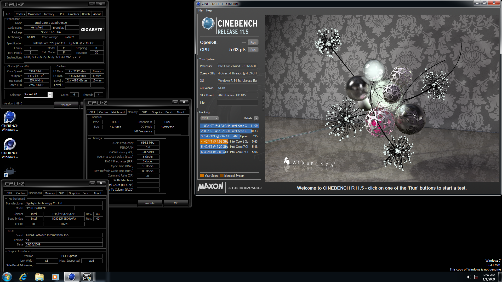Select ranking row 3 AMD Opteron 7.95
The width and height of the screenshot is (502, 282).
[x=229, y=136]
